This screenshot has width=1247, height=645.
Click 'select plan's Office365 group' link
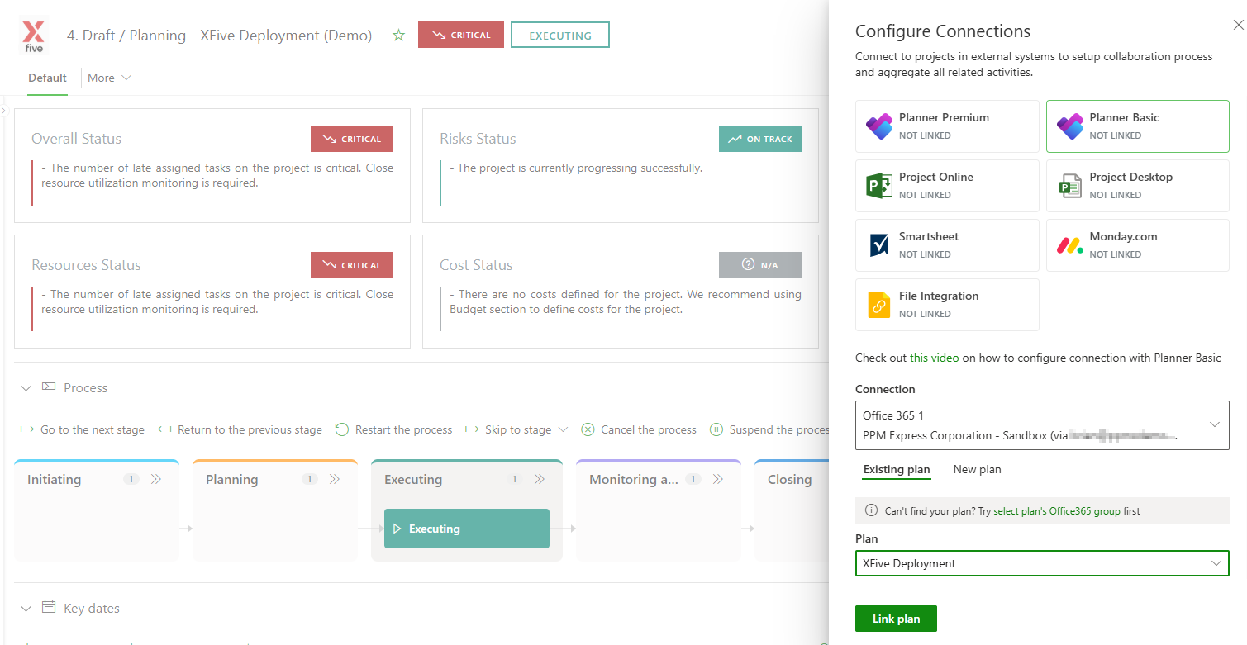[x=1056, y=511]
